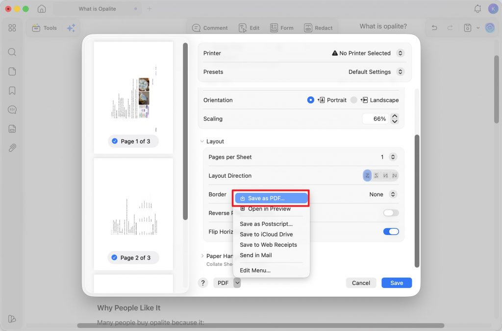The height and width of the screenshot is (331, 502).
Task: Choose Save to Web Receipts
Action: (x=271, y=245)
